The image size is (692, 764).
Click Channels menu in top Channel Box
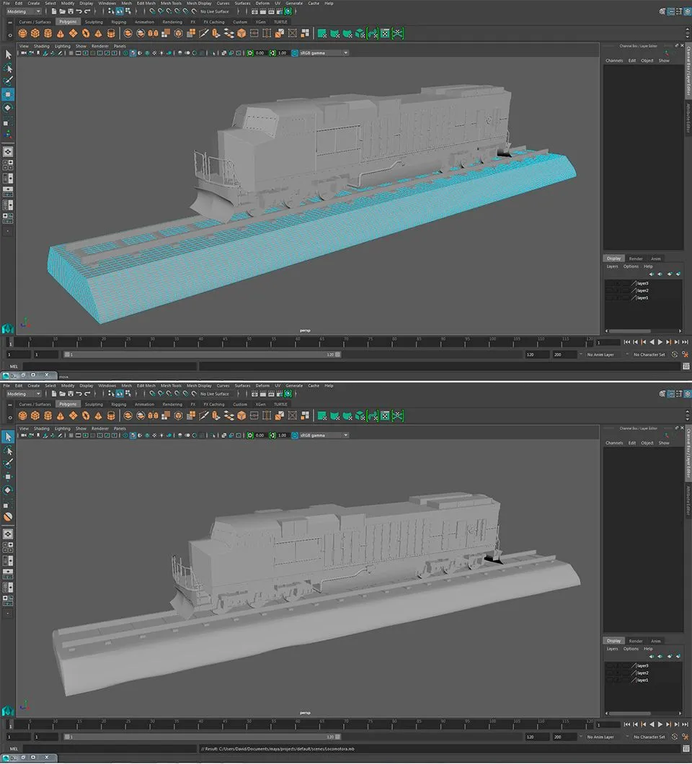[x=614, y=60]
